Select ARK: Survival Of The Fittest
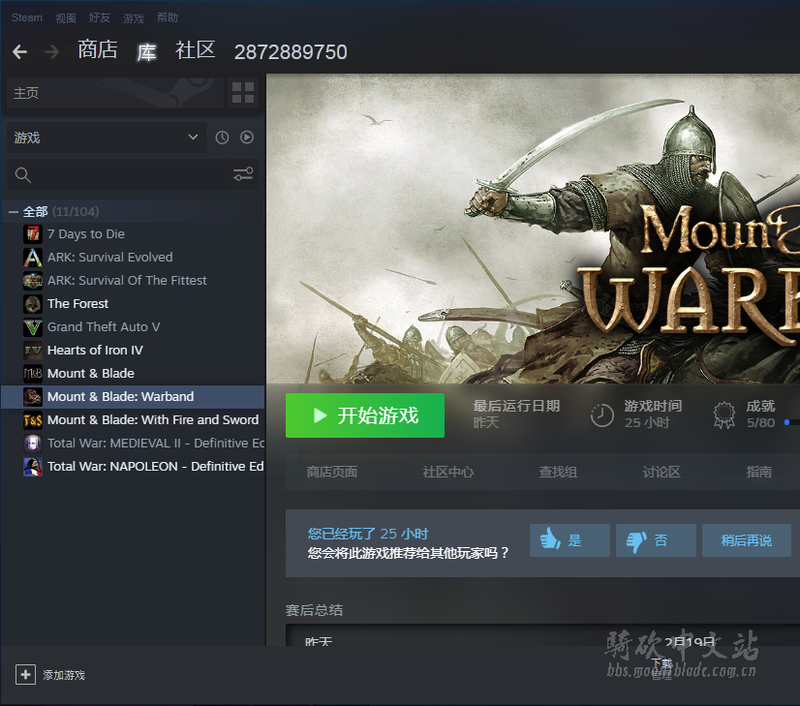 point(133,281)
